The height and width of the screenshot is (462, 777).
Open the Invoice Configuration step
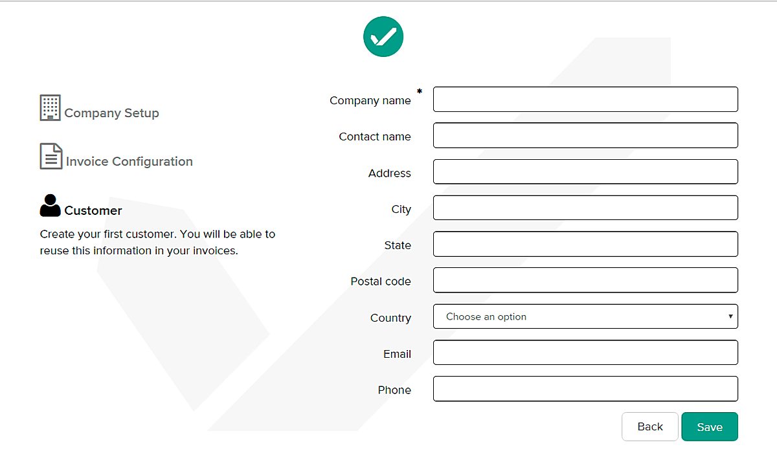[x=129, y=162]
